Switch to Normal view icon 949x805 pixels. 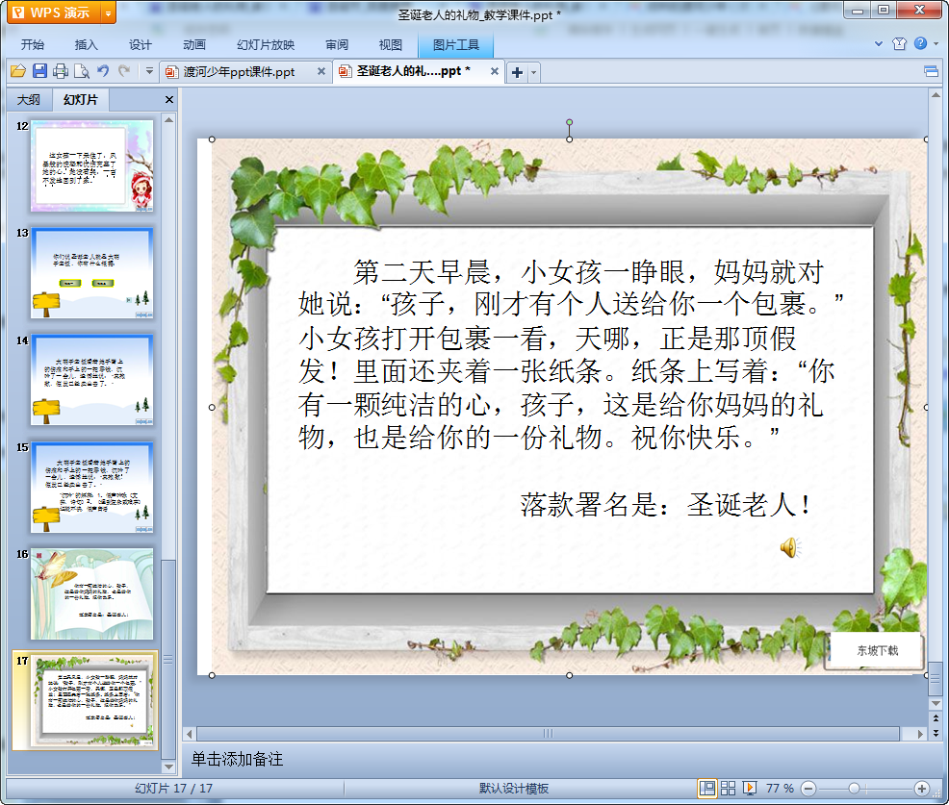706,788
